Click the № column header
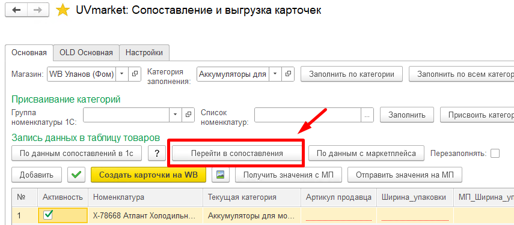This screenshot has width=514, height=225. tap(25, 197)
